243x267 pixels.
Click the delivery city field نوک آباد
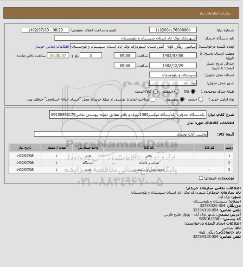pyautogui.click(x=173, y=83)
